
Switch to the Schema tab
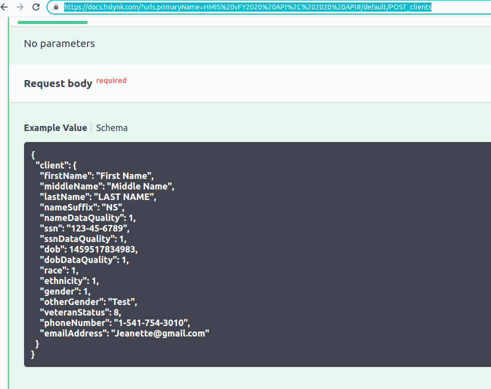(x=112, y=127)
